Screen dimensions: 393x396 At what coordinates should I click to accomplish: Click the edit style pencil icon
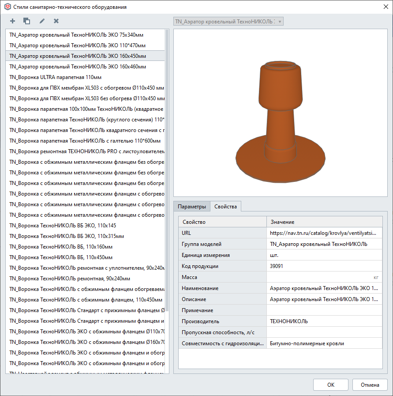tap(42, 21)
